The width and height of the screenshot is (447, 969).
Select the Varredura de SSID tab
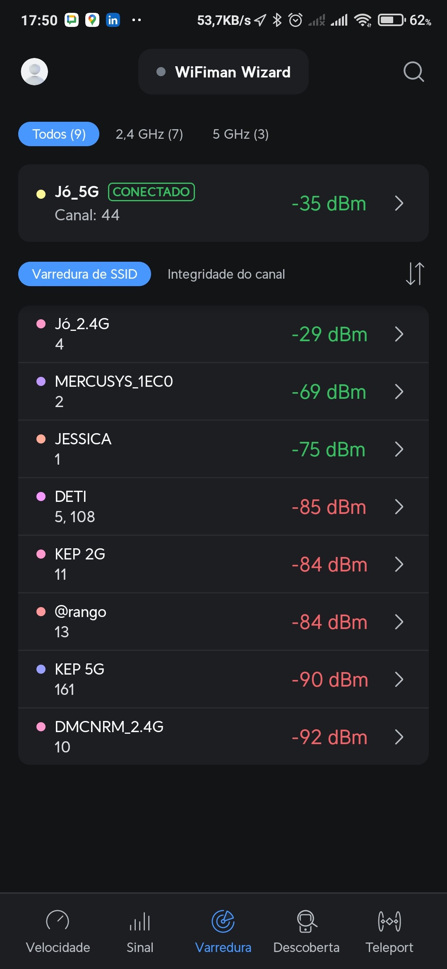(x=84, y=274)
